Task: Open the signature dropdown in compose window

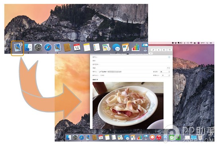Action: pyautogui.click(x=165, y=72)
